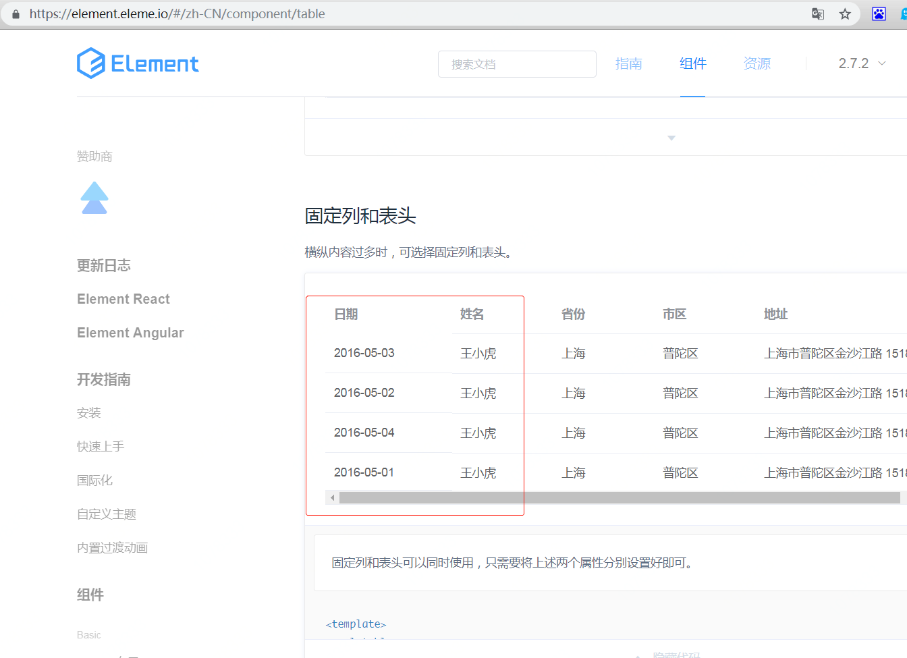This screenshot has height=658, width=907.
Task: Click the 地址 column header
Action: click(775, 314)
